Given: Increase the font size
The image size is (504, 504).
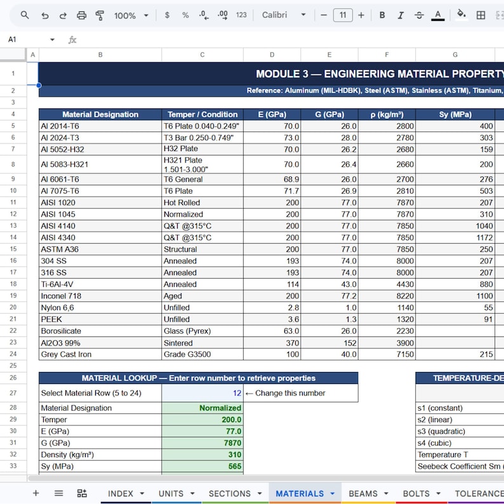Looking at the screenshot, I should point(361,15).
